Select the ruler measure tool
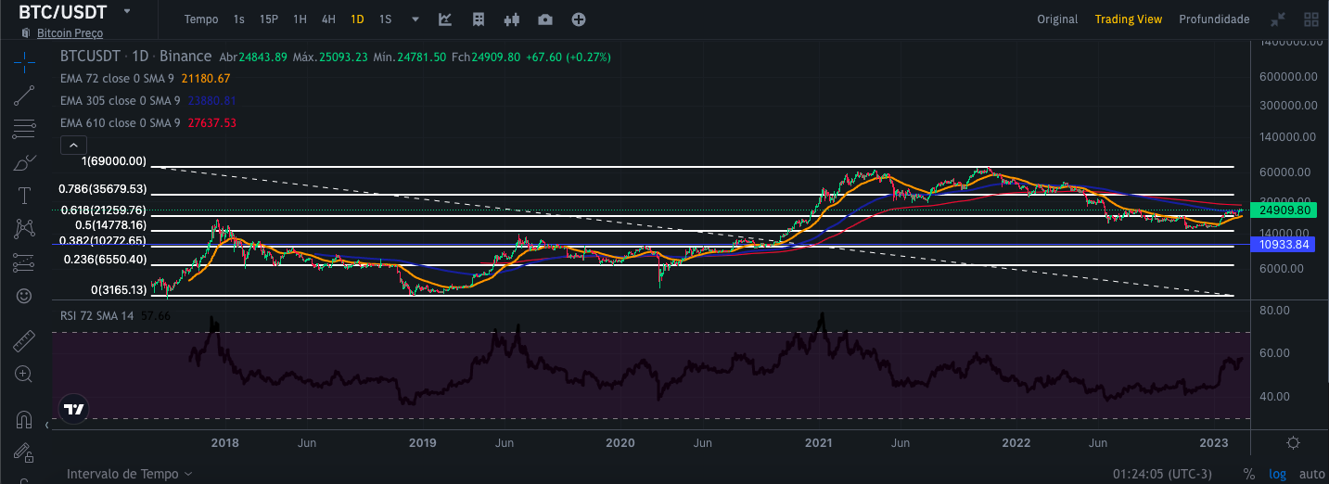1329x484 pixels. pos(24,340)
